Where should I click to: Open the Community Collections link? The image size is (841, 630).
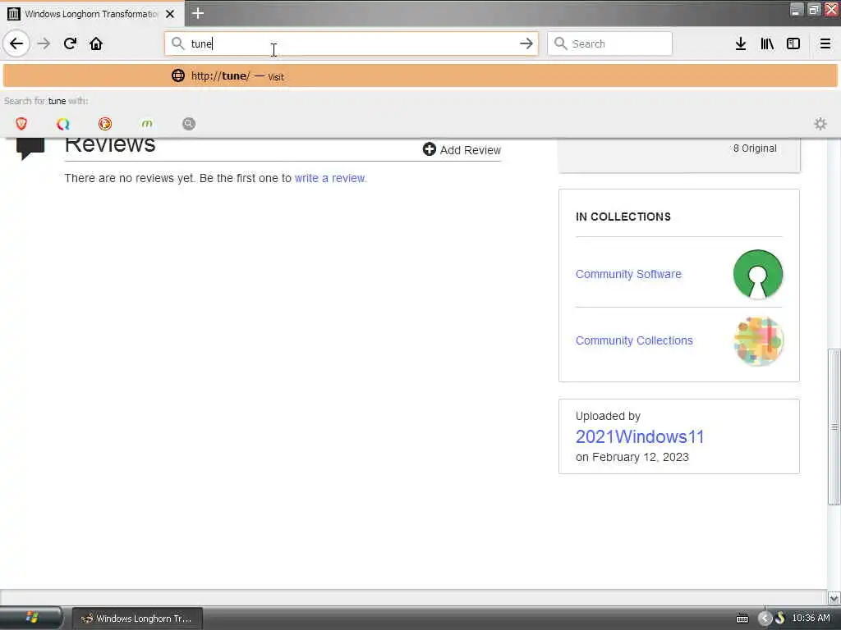tap(634, 340)
